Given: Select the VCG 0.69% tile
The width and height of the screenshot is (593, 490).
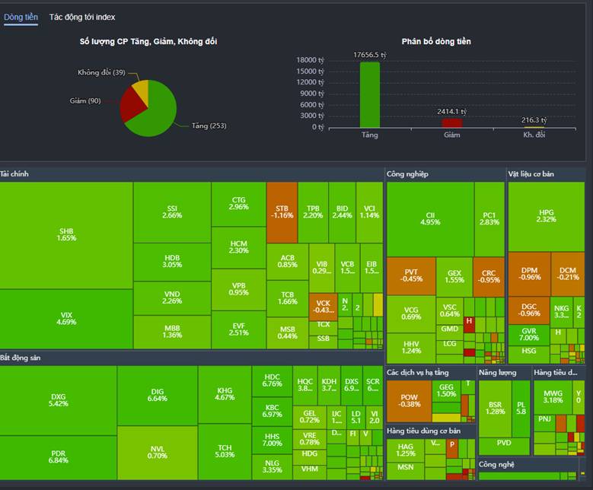Looking at the screenshot, I should coord(411,313).
